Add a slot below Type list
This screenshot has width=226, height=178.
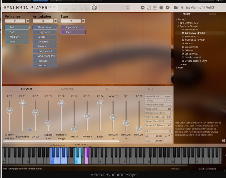pos(73,37)
